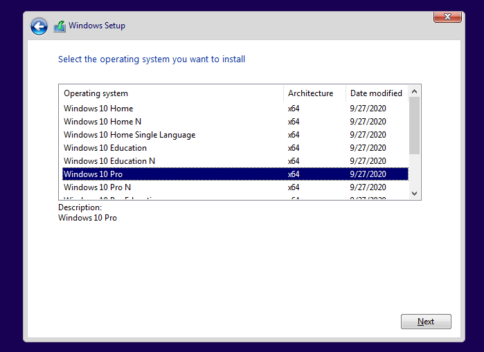Choose Windows 10 Home Single Language
Screen dimensions: 484x352
pos(235,135)
